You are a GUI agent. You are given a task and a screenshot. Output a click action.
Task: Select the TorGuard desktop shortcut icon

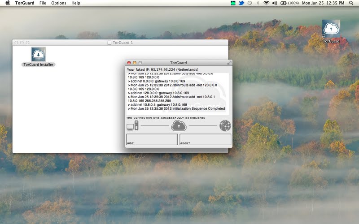[x=331, y=29]
